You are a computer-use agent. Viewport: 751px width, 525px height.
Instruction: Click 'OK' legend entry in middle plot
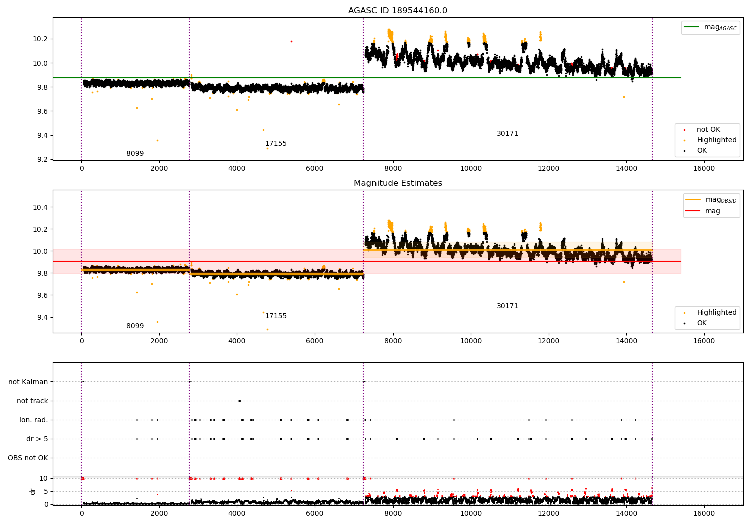pos(696,323)
